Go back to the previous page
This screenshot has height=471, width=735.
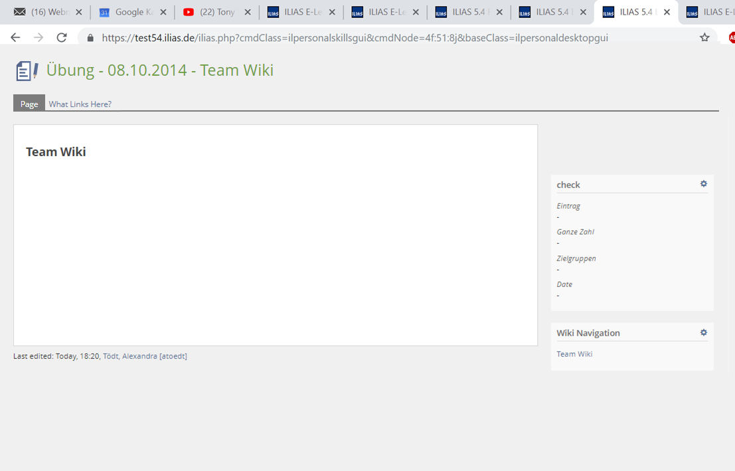click(x=16, y=38)
